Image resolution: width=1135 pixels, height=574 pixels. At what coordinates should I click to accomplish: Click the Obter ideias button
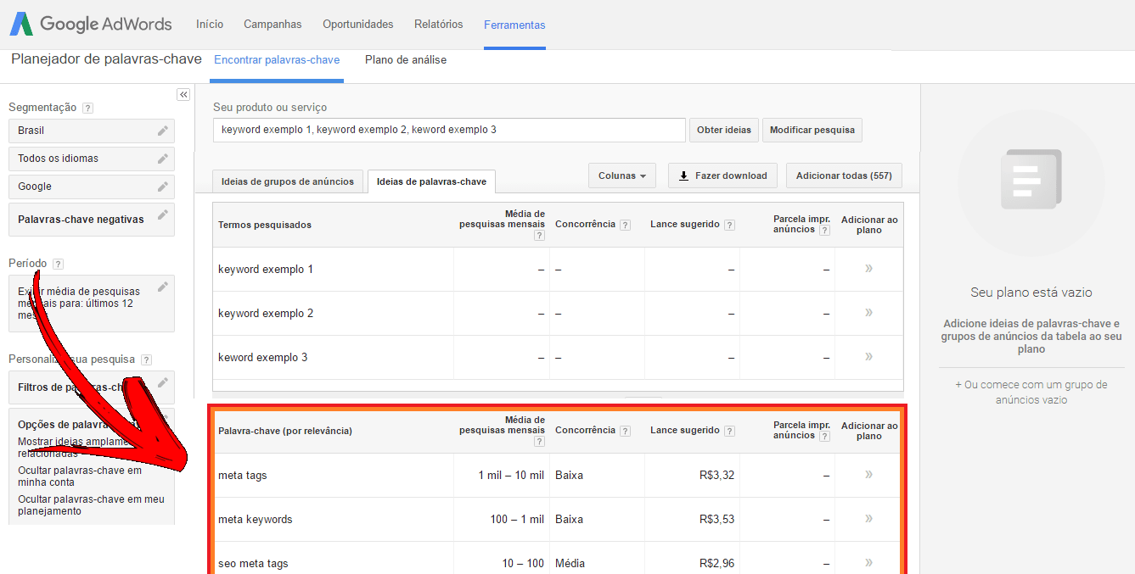pyautogui.click(x=724, y=130)
